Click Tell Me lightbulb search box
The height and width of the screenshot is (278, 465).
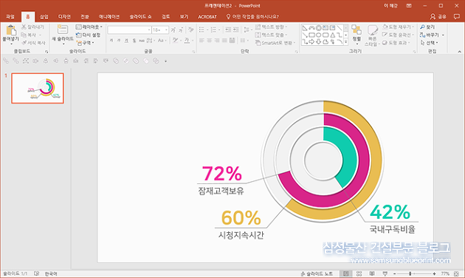[x=252, y=16]
